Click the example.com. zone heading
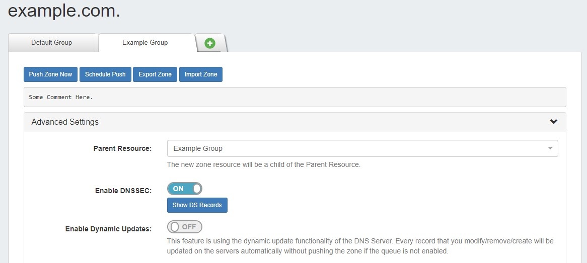 [x=64, y=11]
